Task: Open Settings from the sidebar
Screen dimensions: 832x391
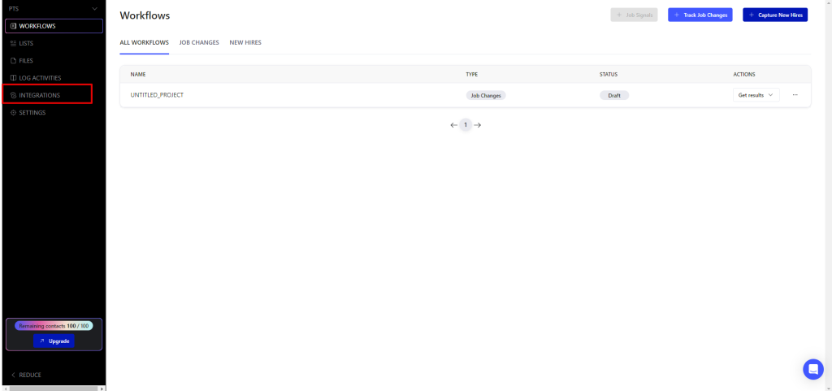Action: 32,113
